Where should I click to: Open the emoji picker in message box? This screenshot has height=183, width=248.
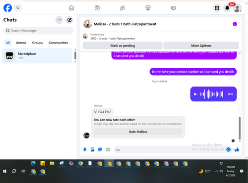point(228,149)
